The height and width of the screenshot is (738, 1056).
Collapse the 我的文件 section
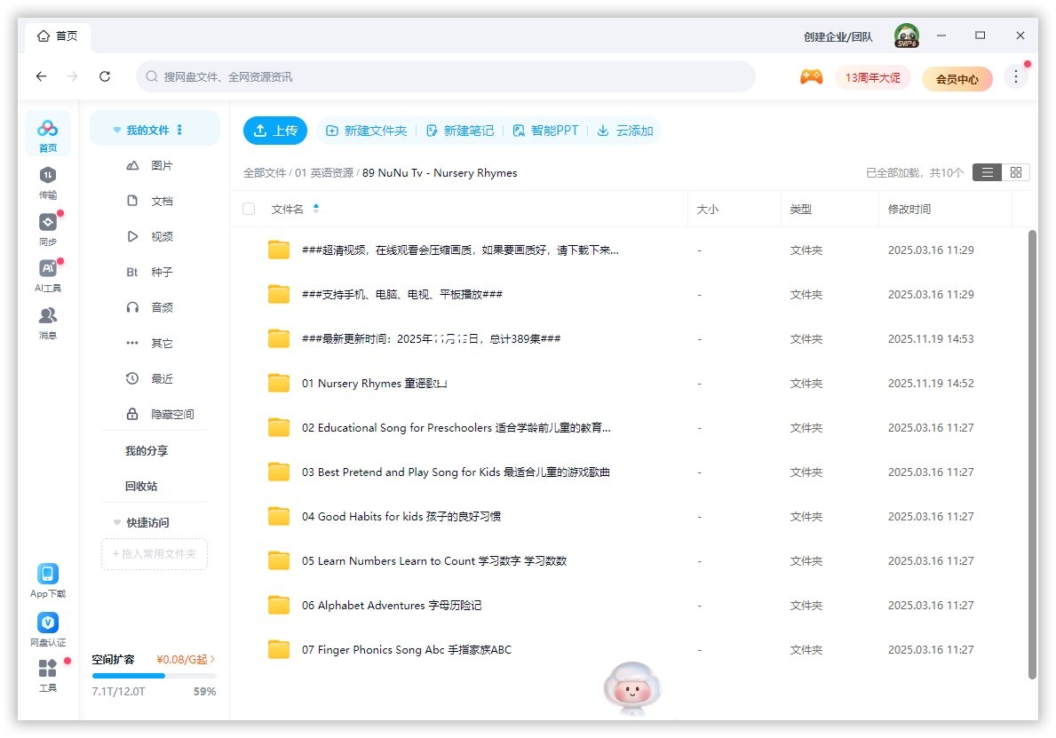(116, 128)
